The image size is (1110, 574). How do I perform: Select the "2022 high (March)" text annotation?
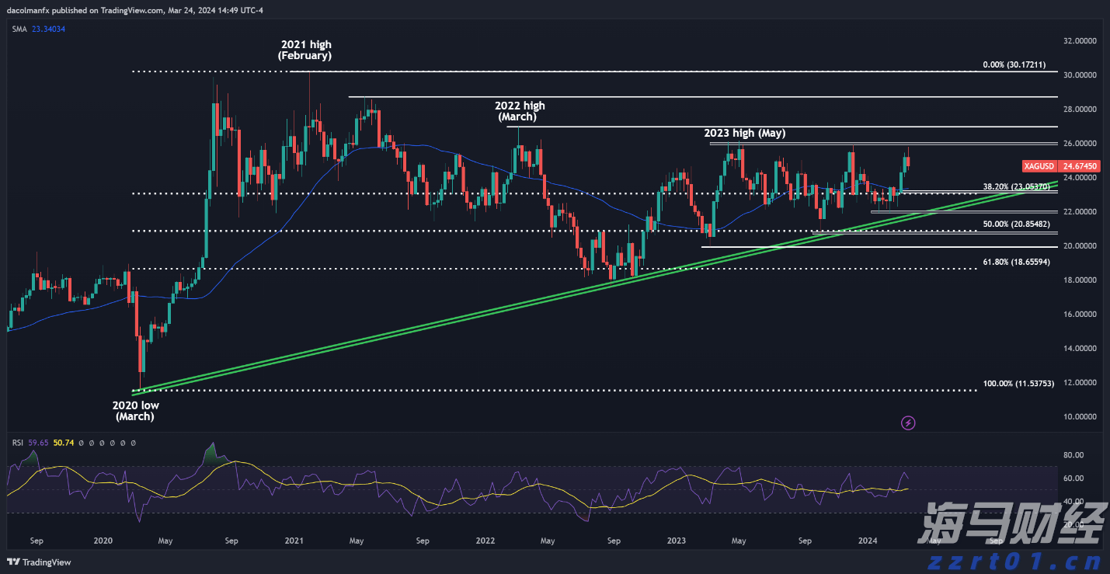point(520,111)
